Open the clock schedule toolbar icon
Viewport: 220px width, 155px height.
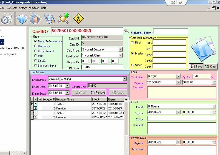pyautogui.click(x=6, y=19)
